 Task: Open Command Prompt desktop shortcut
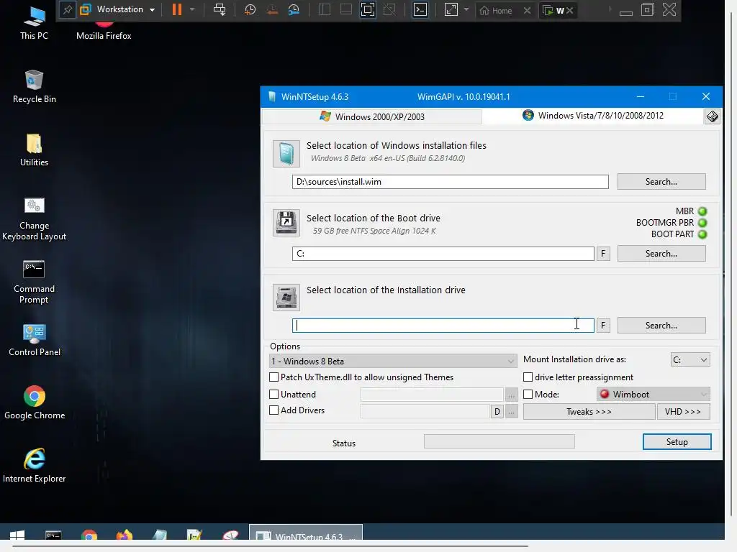point(34,282)
